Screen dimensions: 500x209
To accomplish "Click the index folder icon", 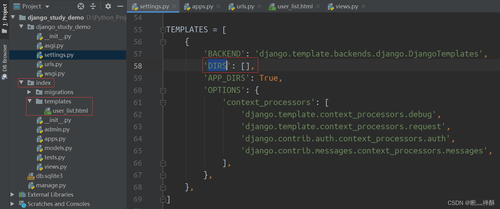I will (x=31, y=83).
